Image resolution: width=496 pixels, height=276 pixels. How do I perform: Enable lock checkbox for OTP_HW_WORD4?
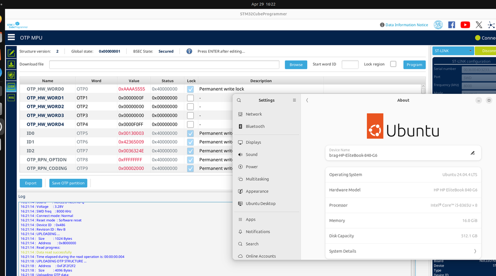pos(190,125)
